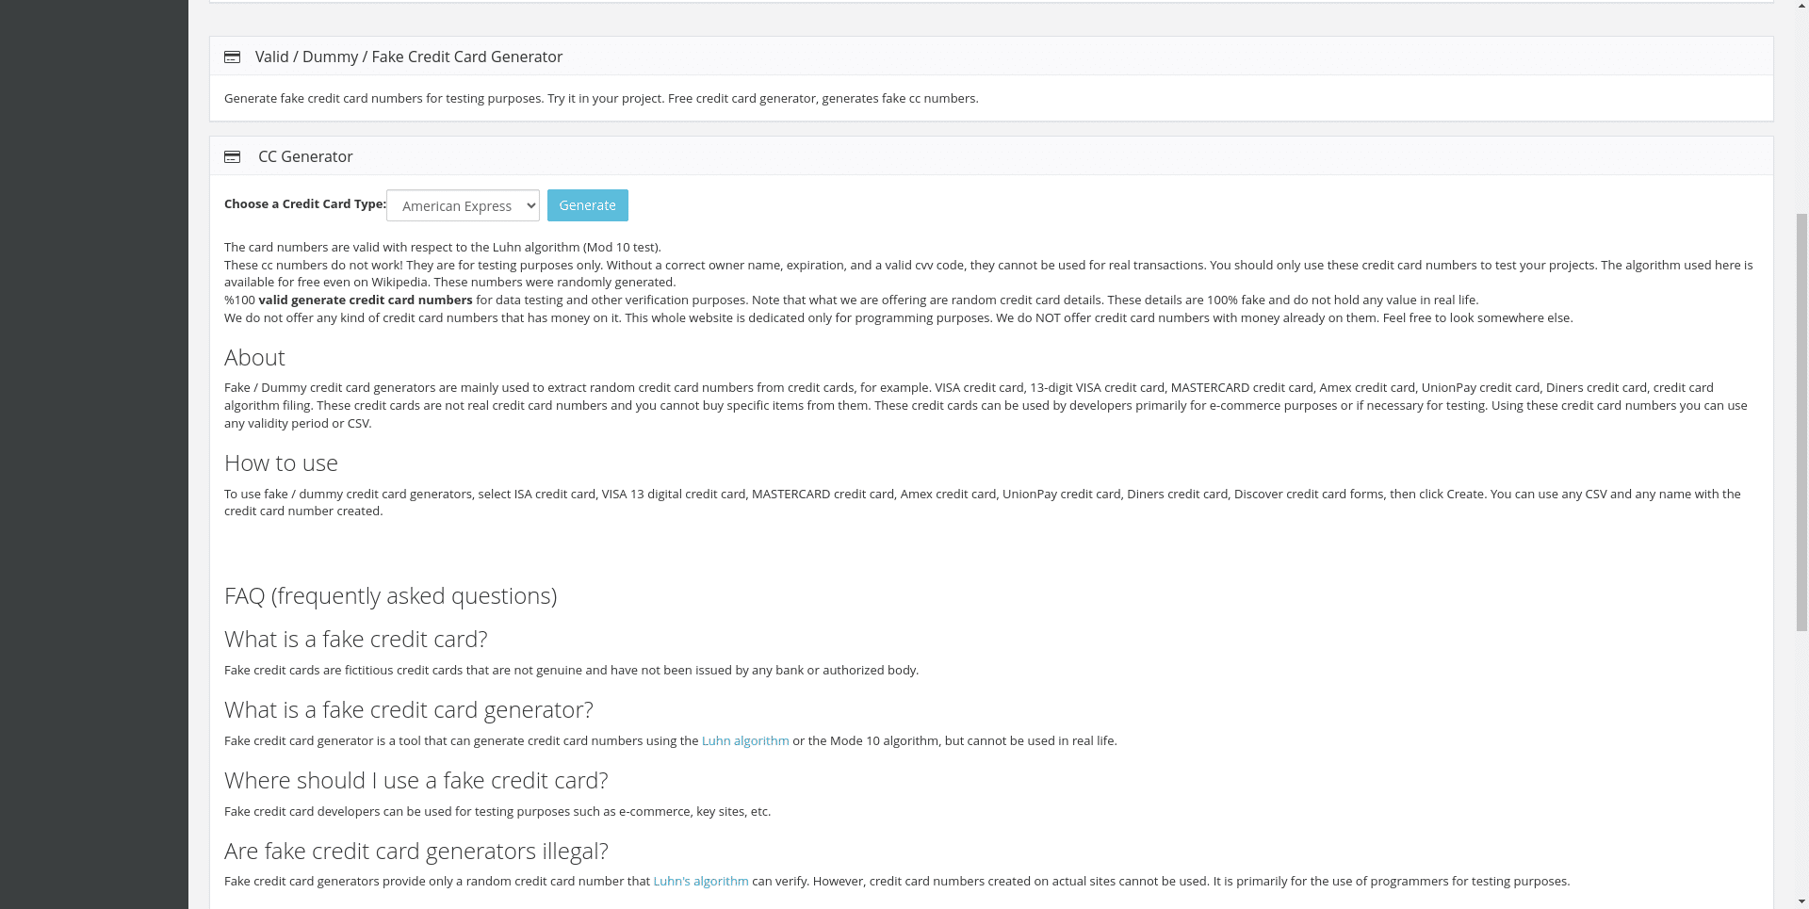Click the credit card icon beside Valid / Dummy / Fake title
Screen dimensions: 1809x909
(x=232, y=57)
